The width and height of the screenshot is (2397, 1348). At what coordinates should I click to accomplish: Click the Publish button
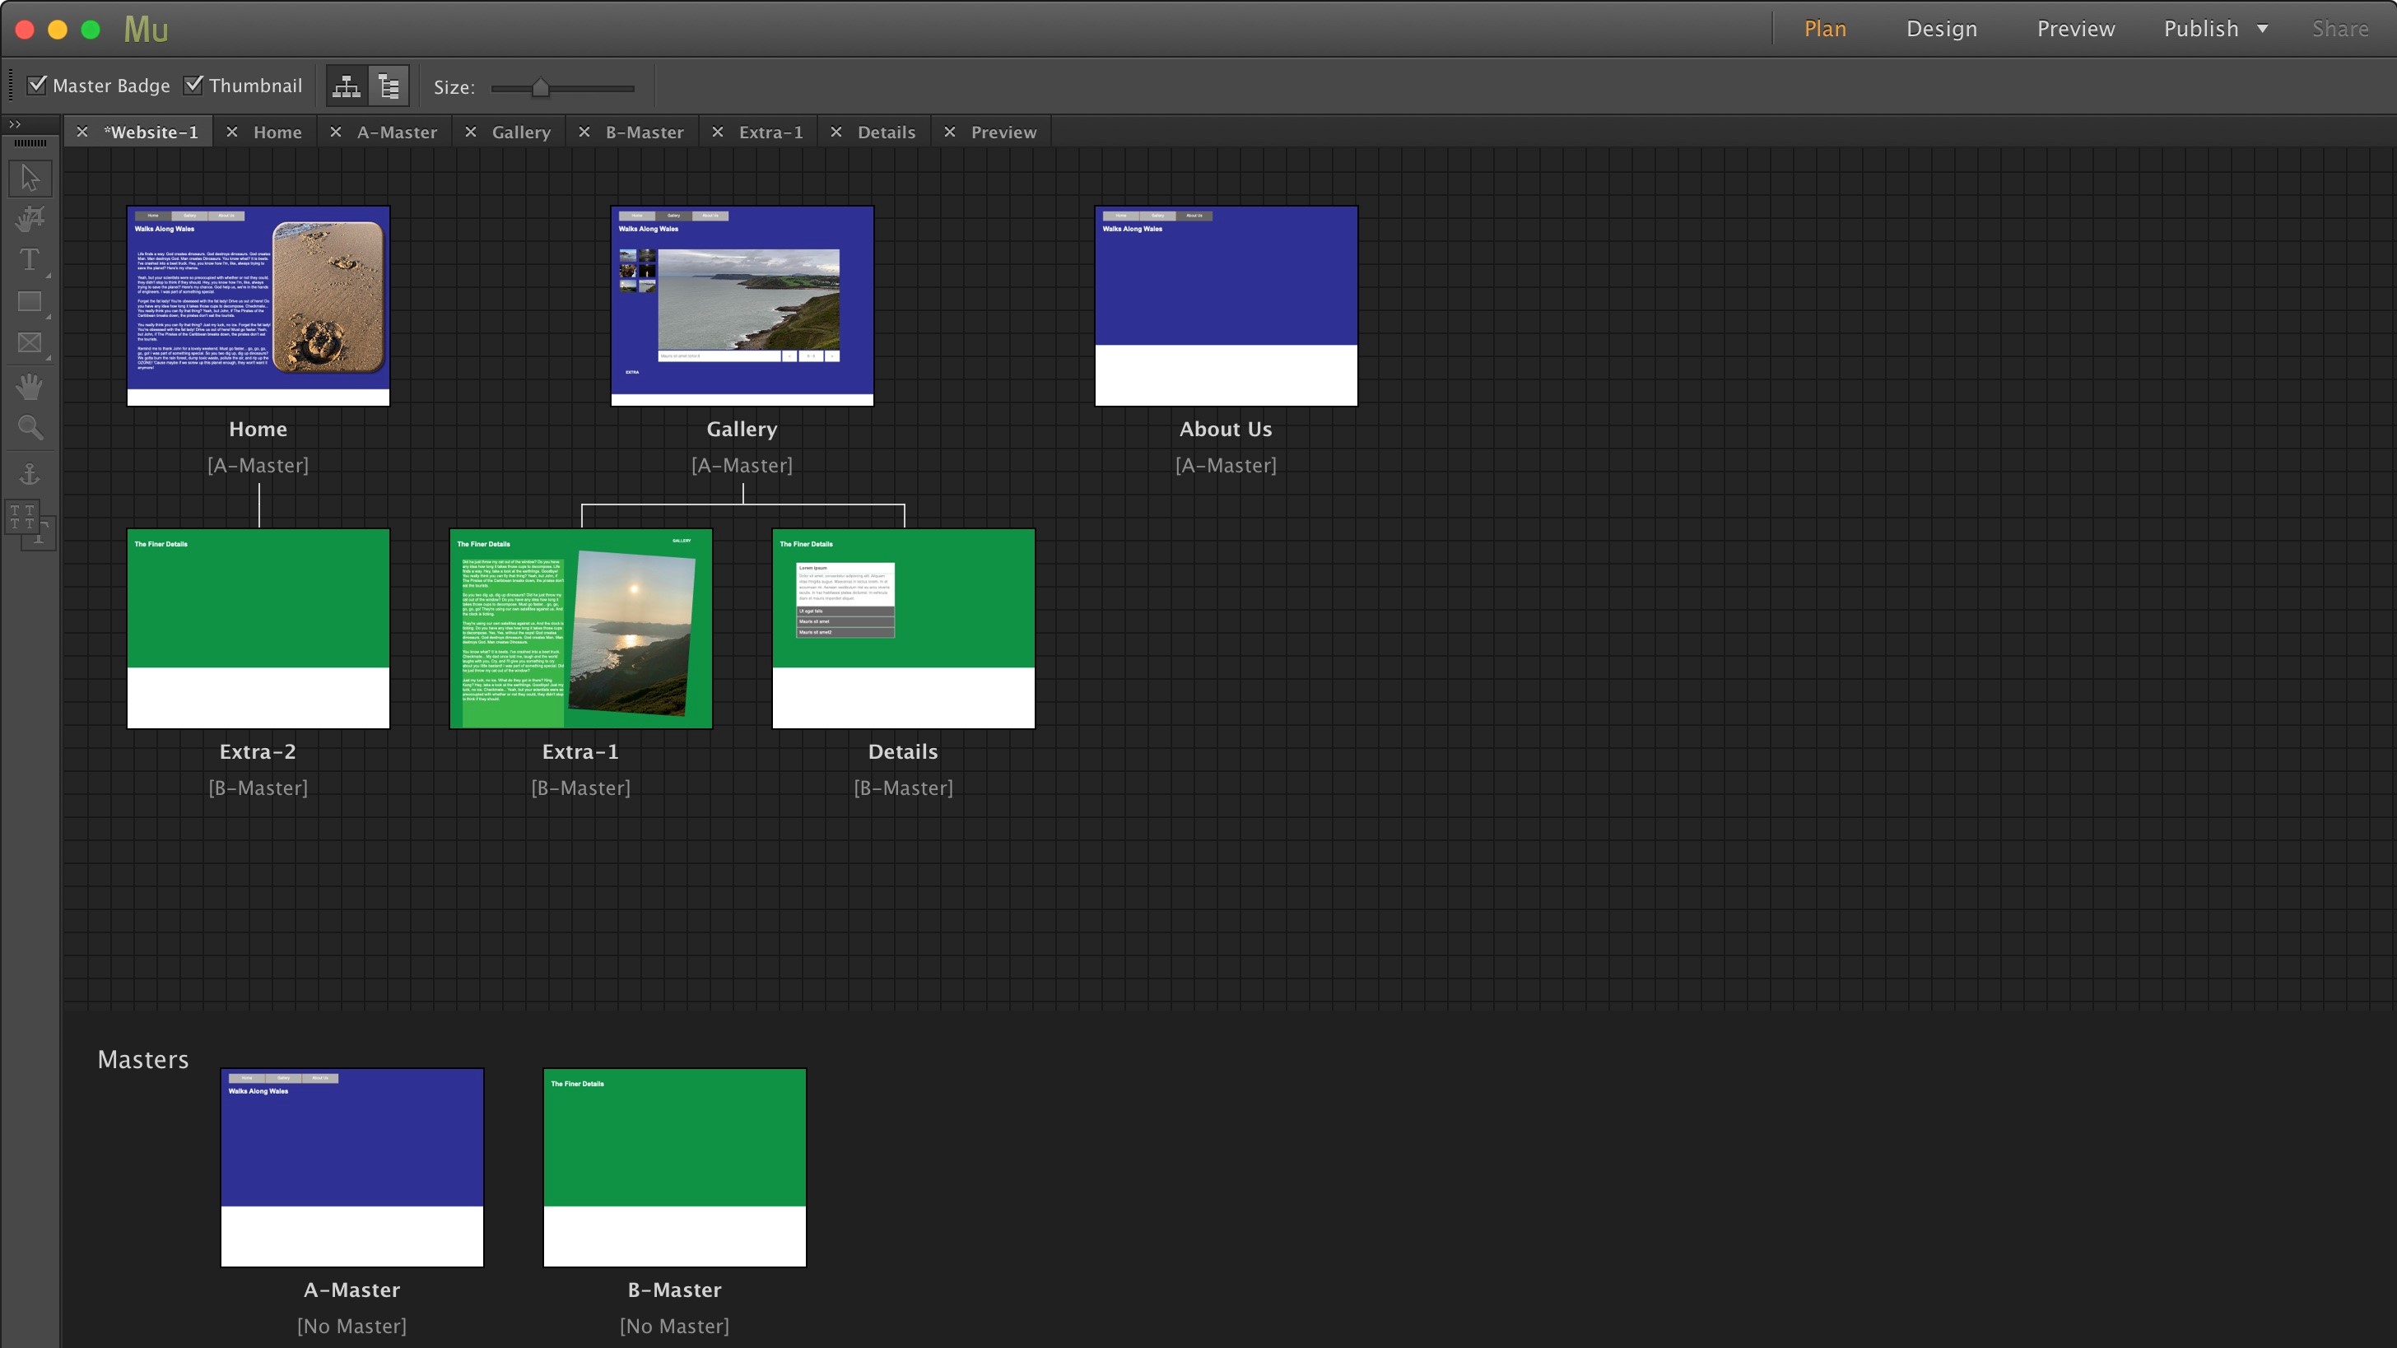(2200, 29)
